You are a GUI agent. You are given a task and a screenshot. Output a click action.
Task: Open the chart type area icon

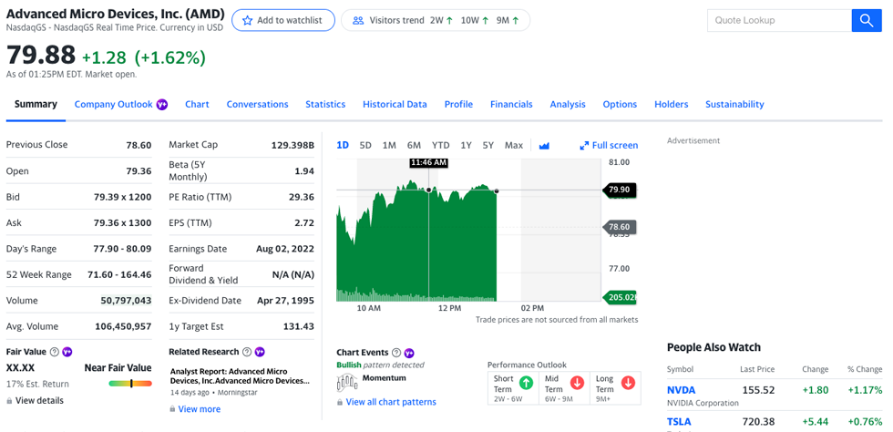click(544, 146)
